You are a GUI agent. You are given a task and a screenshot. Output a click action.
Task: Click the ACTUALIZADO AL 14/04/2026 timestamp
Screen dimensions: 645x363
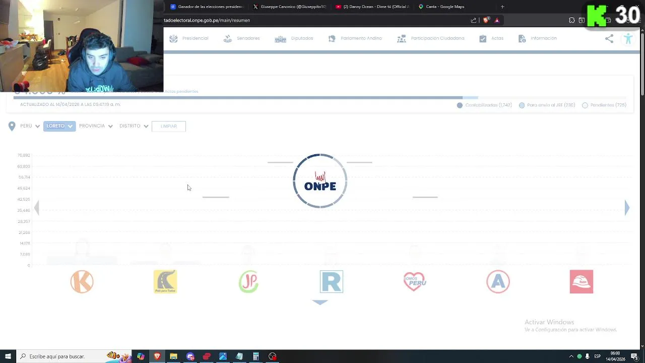point(70,104)
